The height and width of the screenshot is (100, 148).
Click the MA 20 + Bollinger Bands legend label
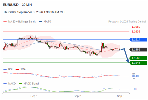click(22, 22)
